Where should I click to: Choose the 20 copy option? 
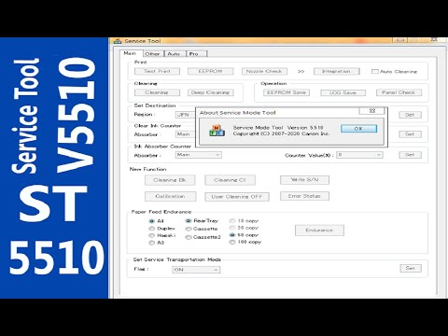(232, 228)
